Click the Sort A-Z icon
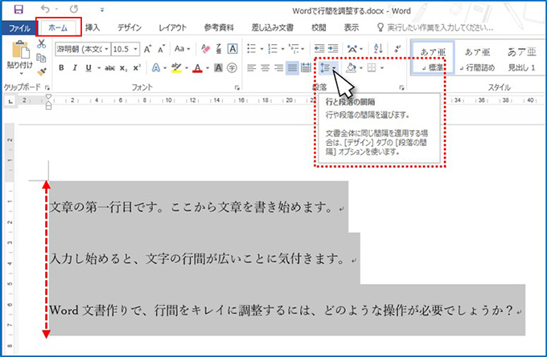The width and height of the screenshot is (547, 357). [378, 49]
